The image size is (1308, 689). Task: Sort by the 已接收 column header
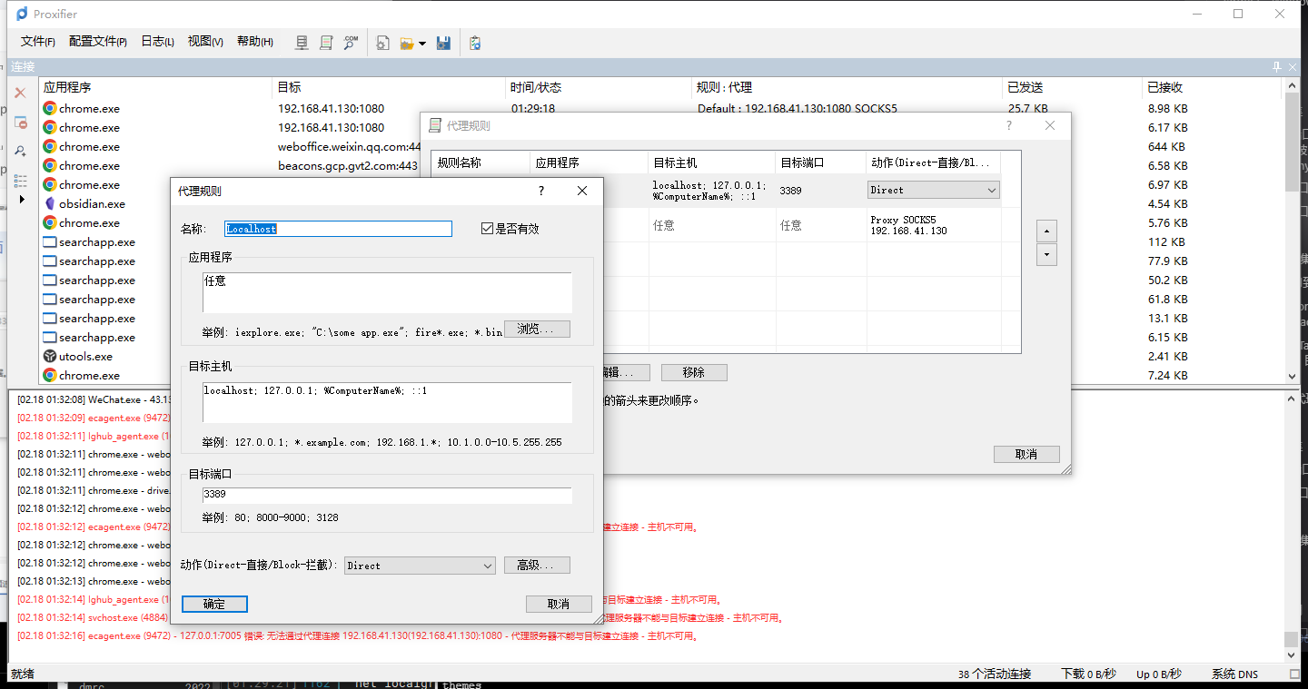[x=1212, y=87]
